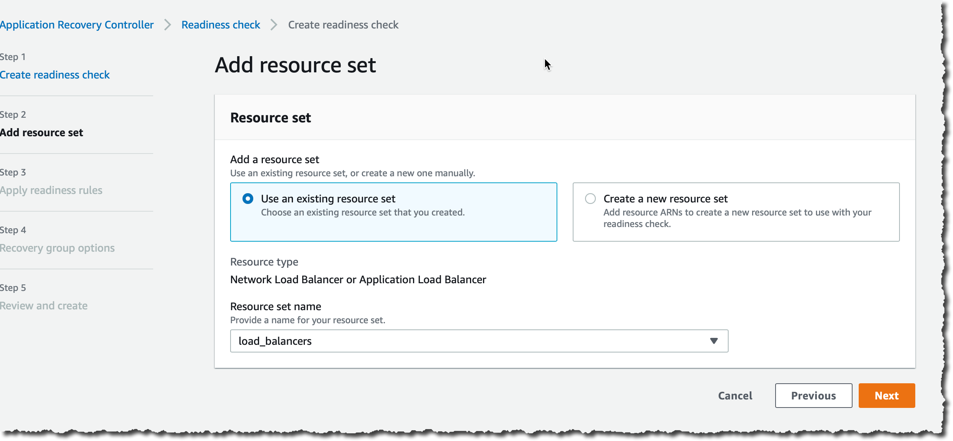The width and height of the screenshot is (953, 441).
Task: Open the Review and create step
Action: [43, 306]
